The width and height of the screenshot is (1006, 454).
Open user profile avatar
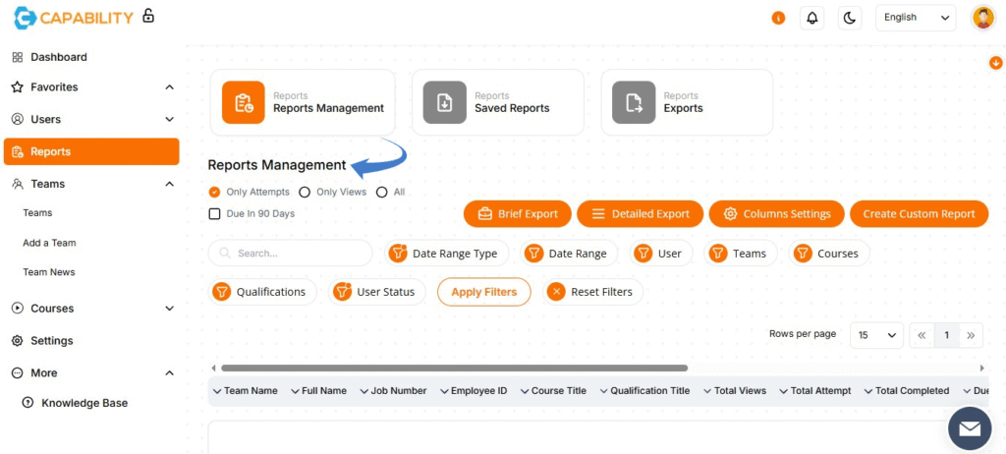point(982,18)
